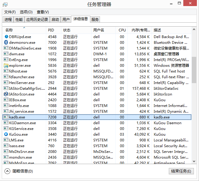Click the KuGou.exe blue K icon
This screenshot has height=181, width=199.
coord(6,134)
